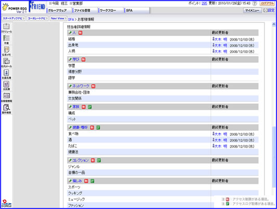
Task: Open the Navi View button
Action: pos(58,18)
